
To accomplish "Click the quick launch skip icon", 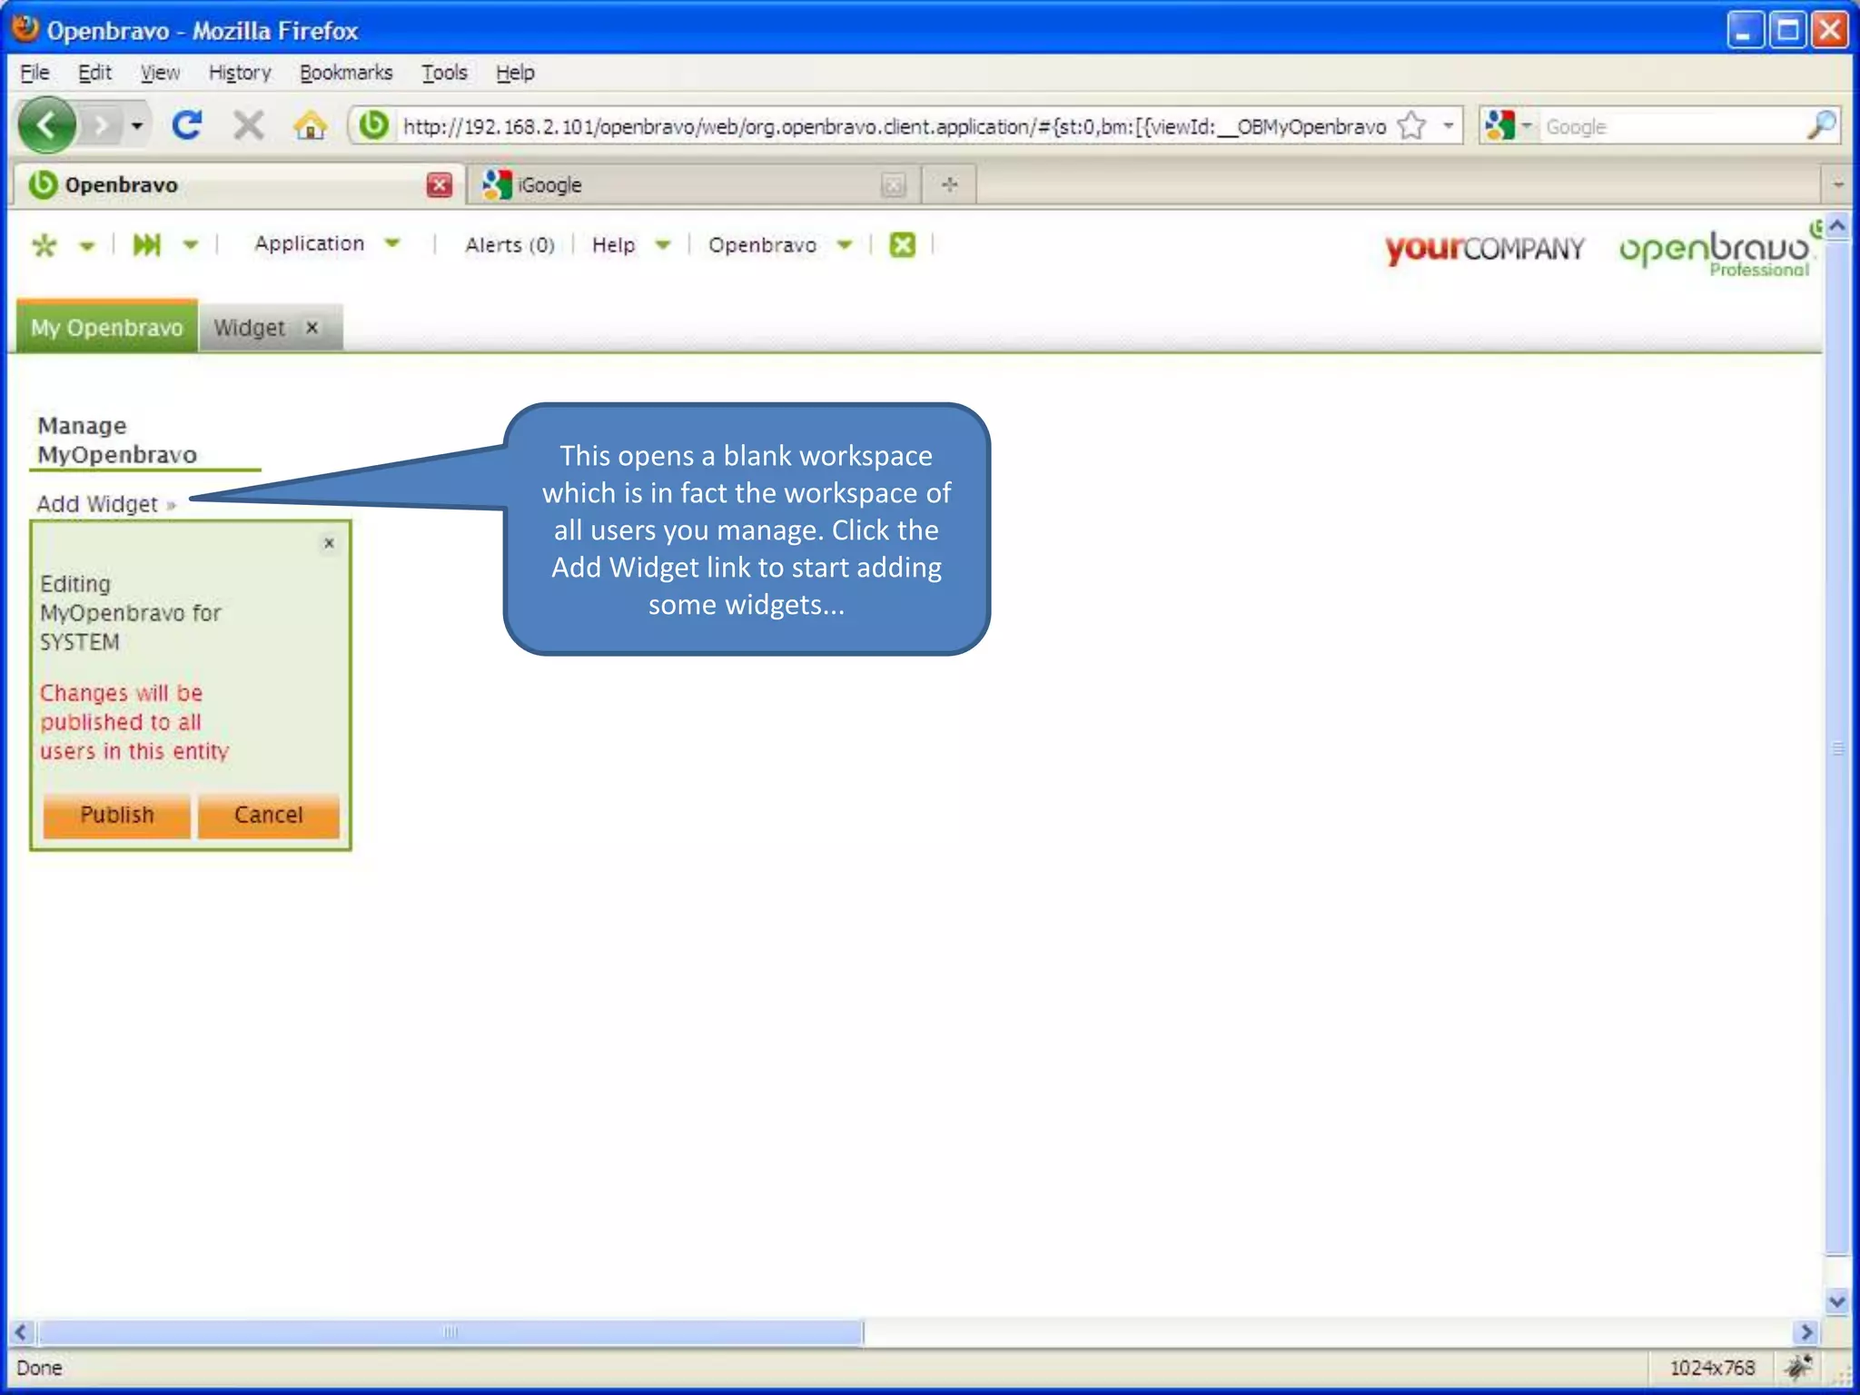I will coord(146,244).
